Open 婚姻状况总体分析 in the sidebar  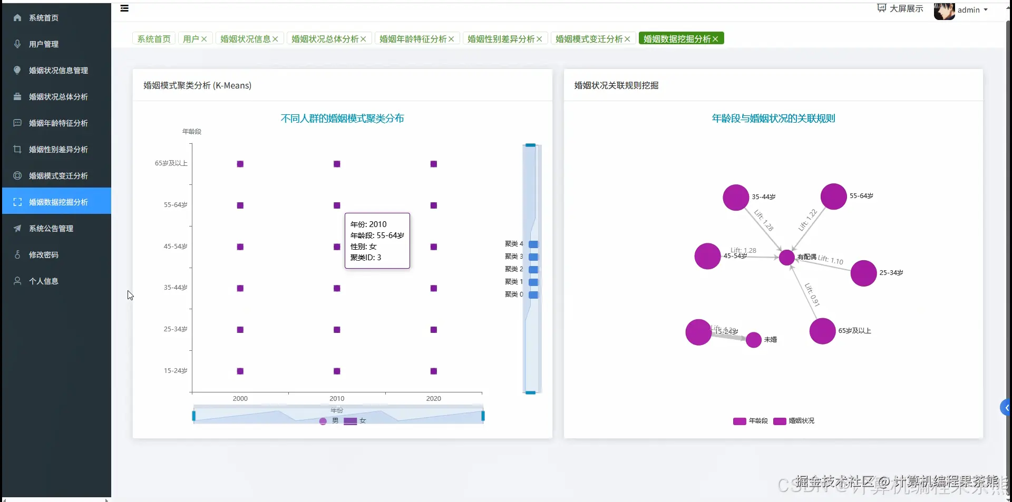click(x=56, y=97)
